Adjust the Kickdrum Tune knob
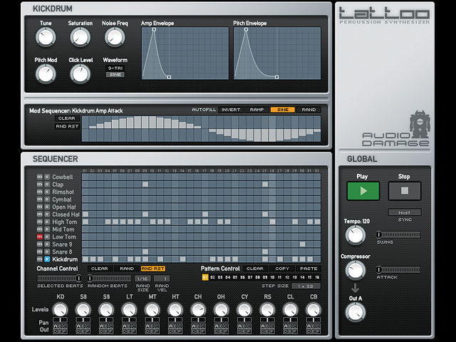 click(46, 37)
